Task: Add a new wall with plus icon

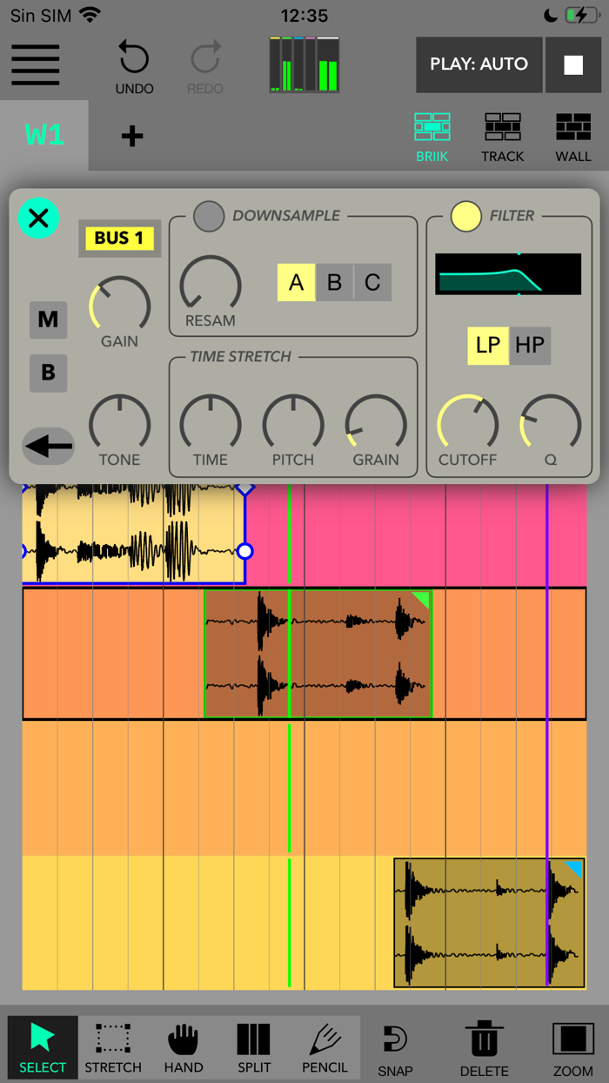Action: pos(132,136)
